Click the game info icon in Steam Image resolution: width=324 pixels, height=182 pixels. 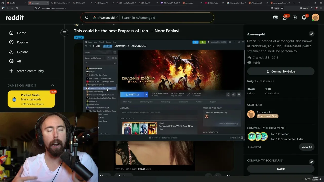[234, 94]
